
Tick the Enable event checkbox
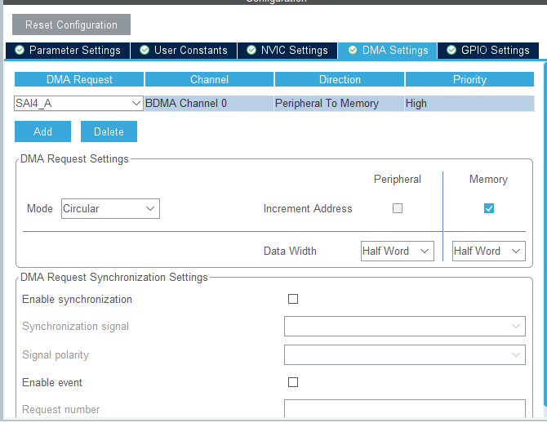pos(293,382)
